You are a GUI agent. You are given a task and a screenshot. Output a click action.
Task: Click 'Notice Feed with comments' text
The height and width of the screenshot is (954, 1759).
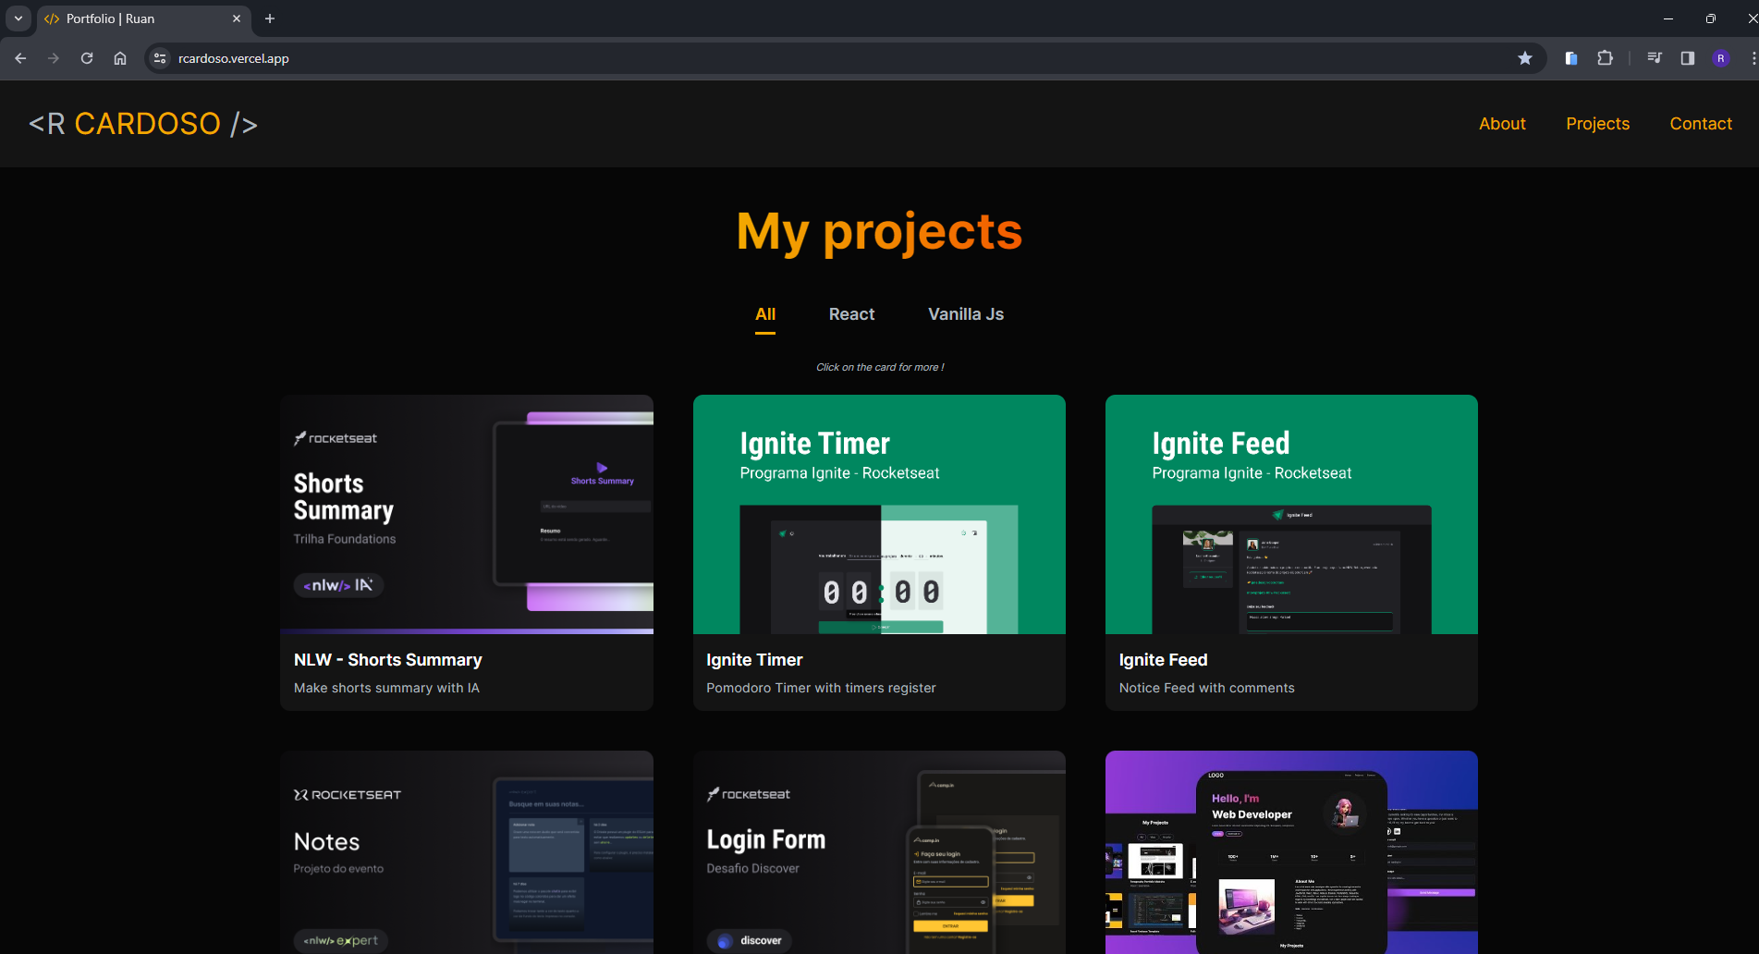1206,688
